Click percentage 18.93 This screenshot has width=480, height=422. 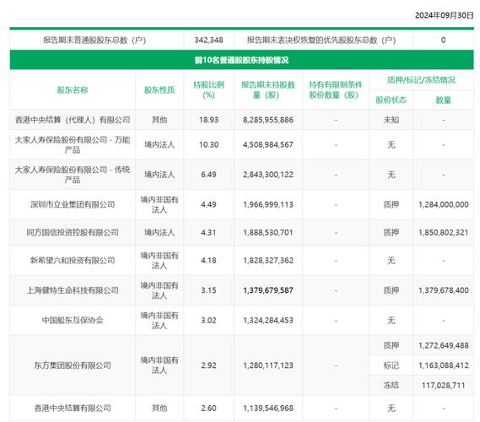[208, 120]
